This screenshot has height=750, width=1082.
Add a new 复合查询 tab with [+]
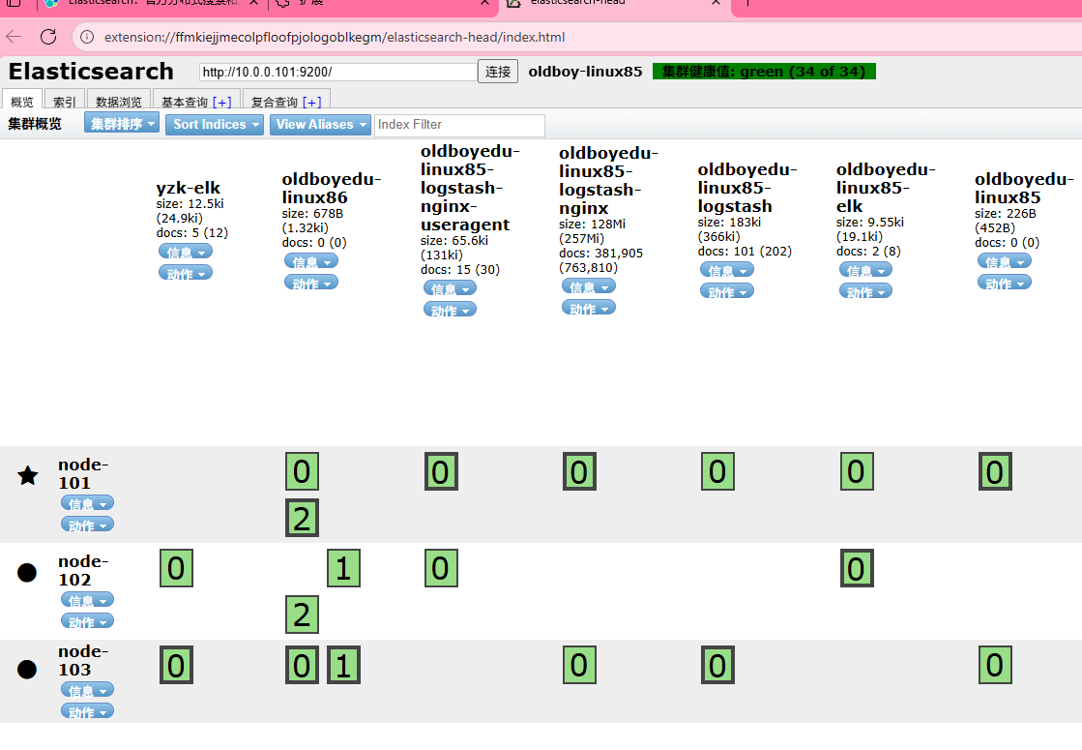click(x=312, y=103)
